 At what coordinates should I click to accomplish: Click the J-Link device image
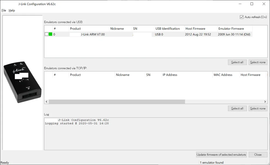(22, 82)
